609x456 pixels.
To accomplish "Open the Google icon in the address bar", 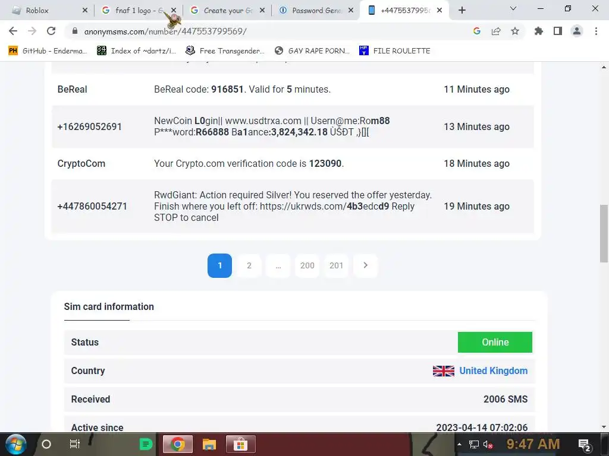I will pyautogui.click(x=477, y=31).
